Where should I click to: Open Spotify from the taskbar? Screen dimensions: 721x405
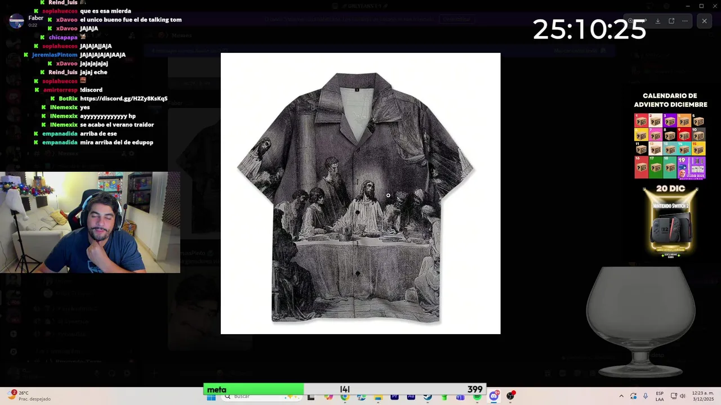[x=477, y=397]
